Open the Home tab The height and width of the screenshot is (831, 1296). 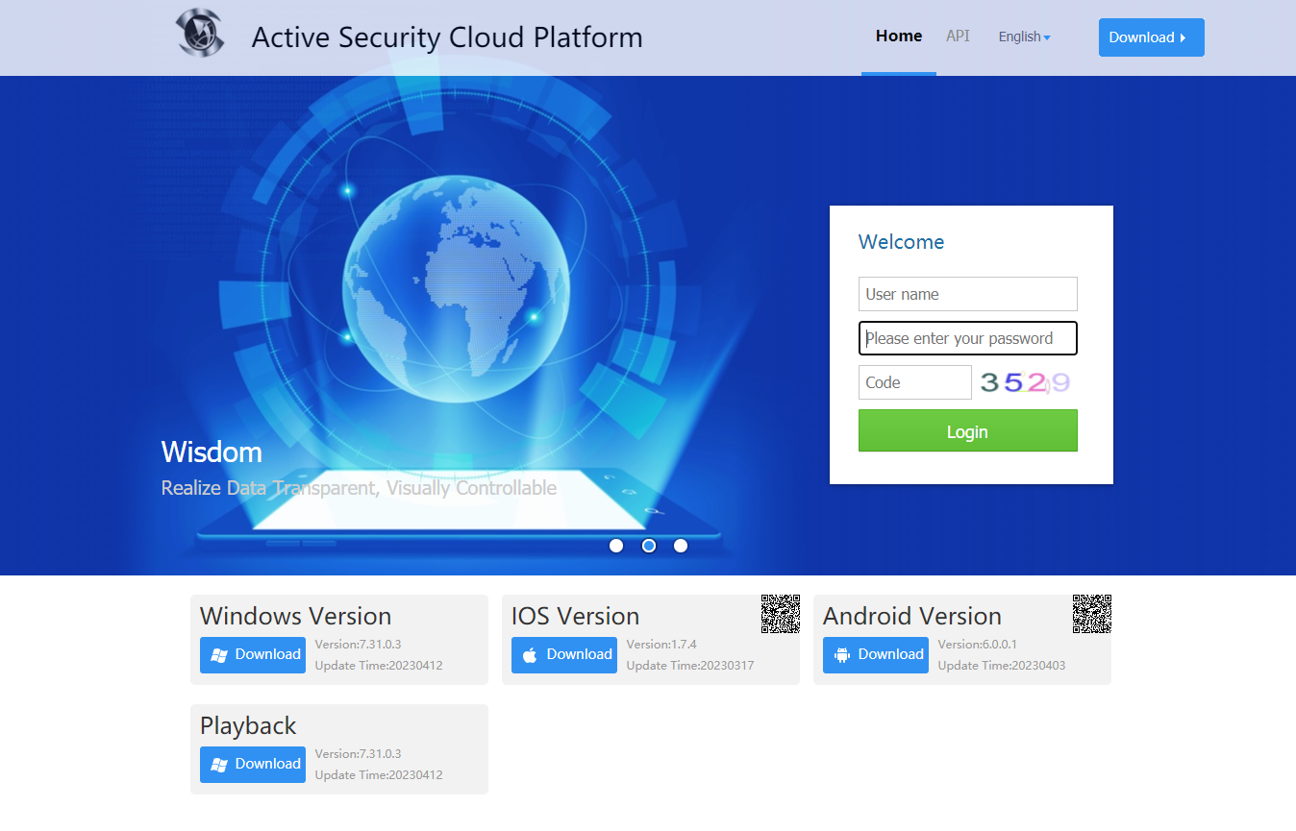898,37
